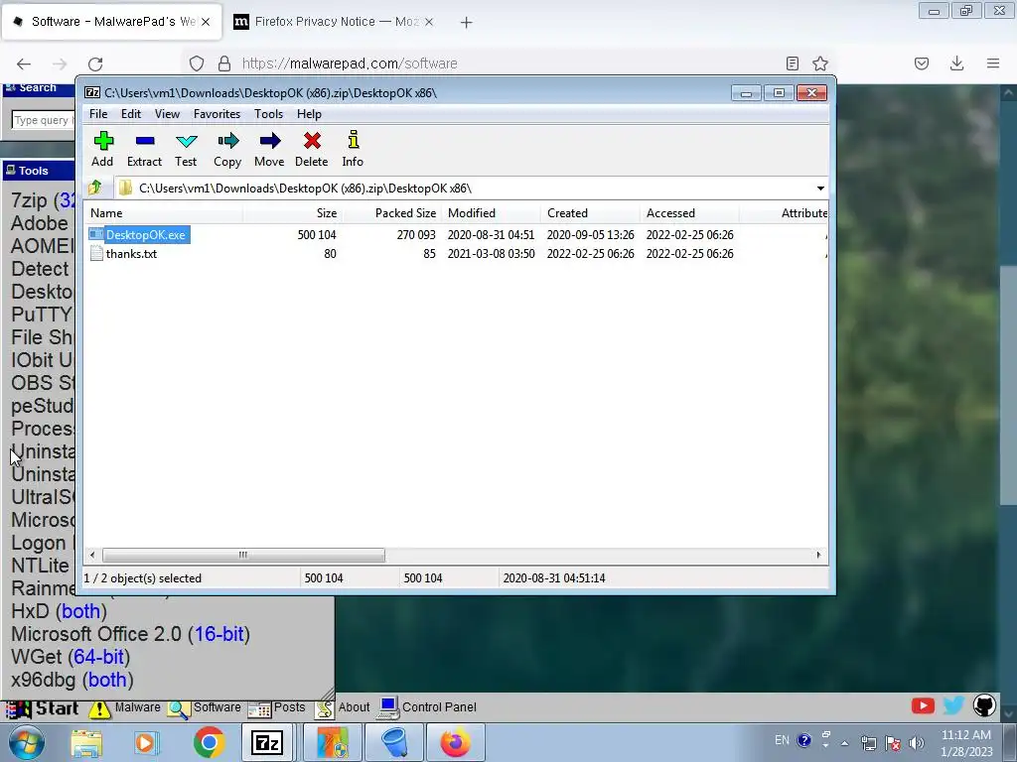Sort by Packed Size column header

391,213
